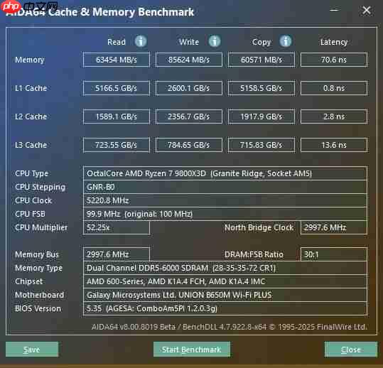Click the Copy column header
This screenshot has width=383, height=368.
click(x=261, y=43)
